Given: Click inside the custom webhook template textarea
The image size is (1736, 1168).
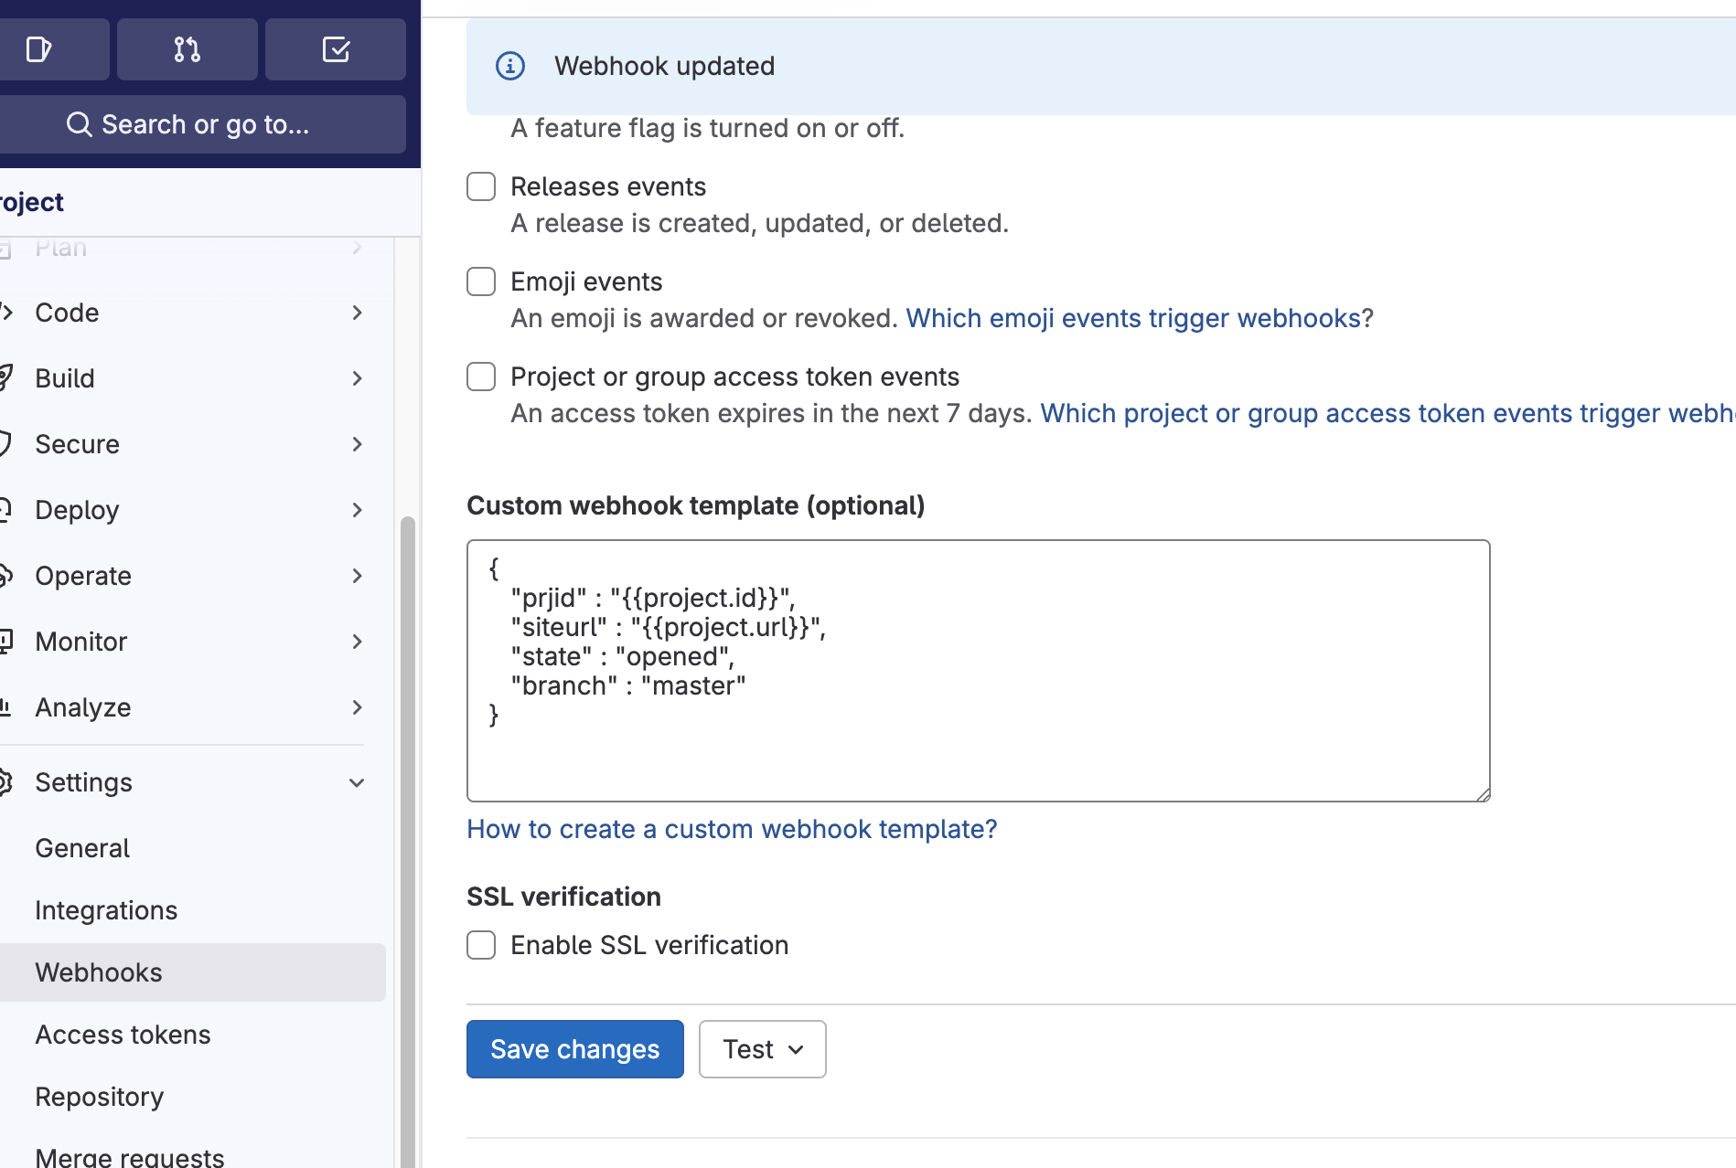Looking at the screenshot, I should click(978, 749).
